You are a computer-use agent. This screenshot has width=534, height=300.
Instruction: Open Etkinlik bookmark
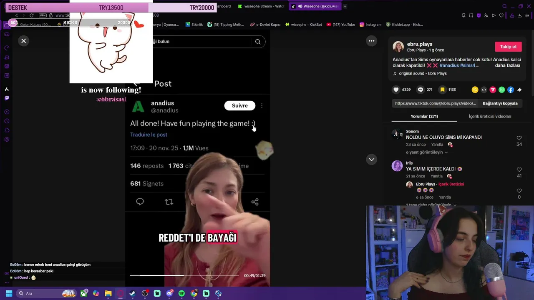pyautogui.click(x=194, y=25)
